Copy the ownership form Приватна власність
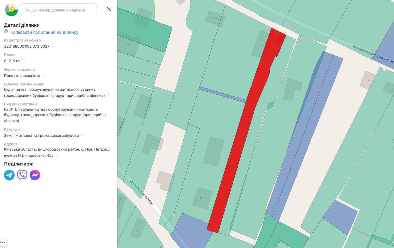 coord(43,75)
